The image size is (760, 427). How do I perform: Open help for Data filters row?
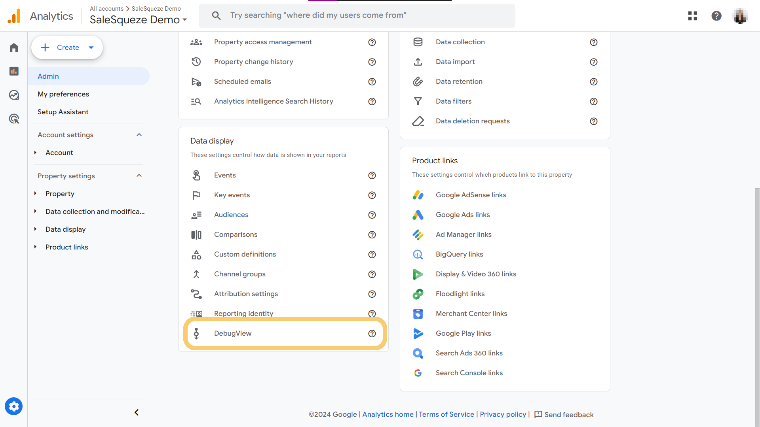pyautogui.click(x=594, y=101)
